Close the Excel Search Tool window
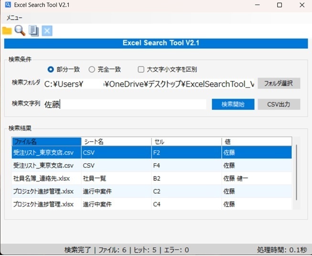The height and width of the screenshot is (256, 312). point(302,5)
